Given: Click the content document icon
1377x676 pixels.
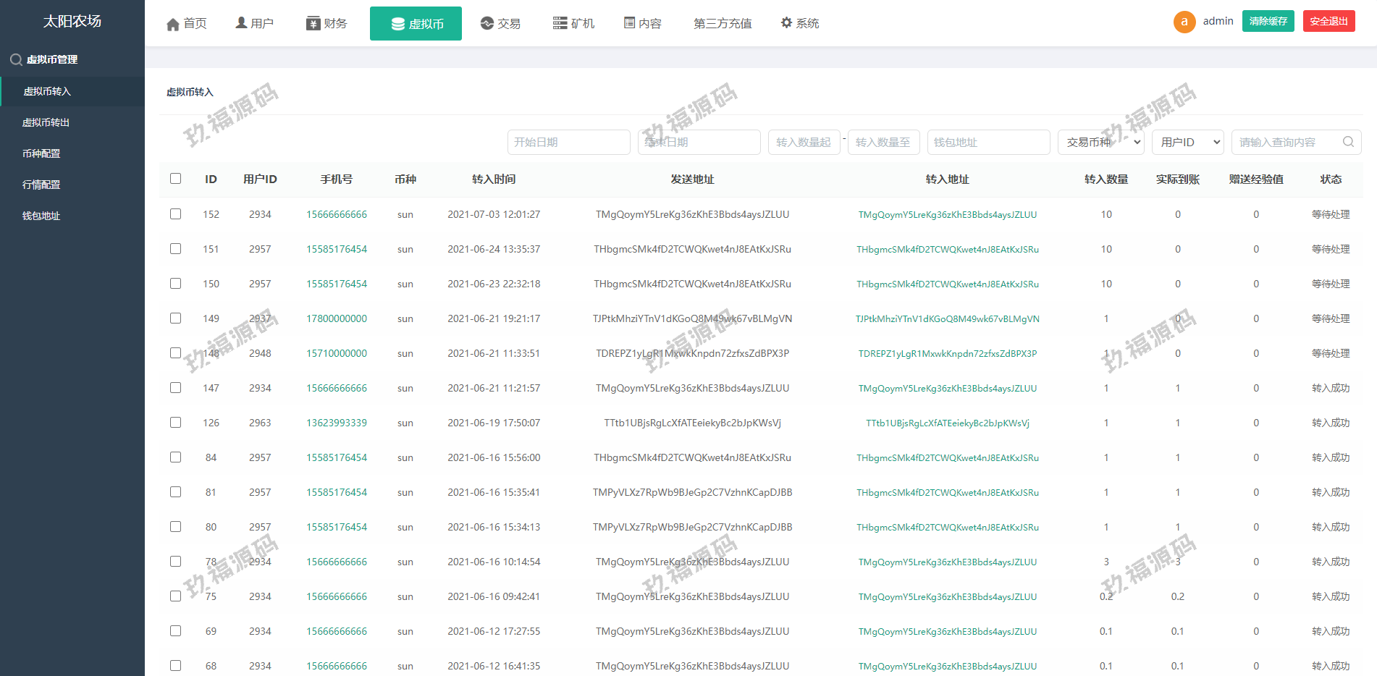Looking at the screenshot, I should (629, 23).
